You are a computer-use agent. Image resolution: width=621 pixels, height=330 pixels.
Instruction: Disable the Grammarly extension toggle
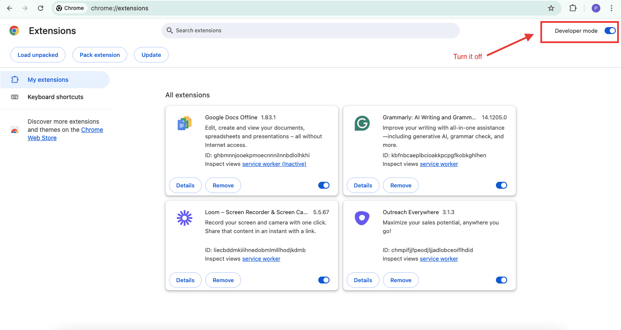502,185
